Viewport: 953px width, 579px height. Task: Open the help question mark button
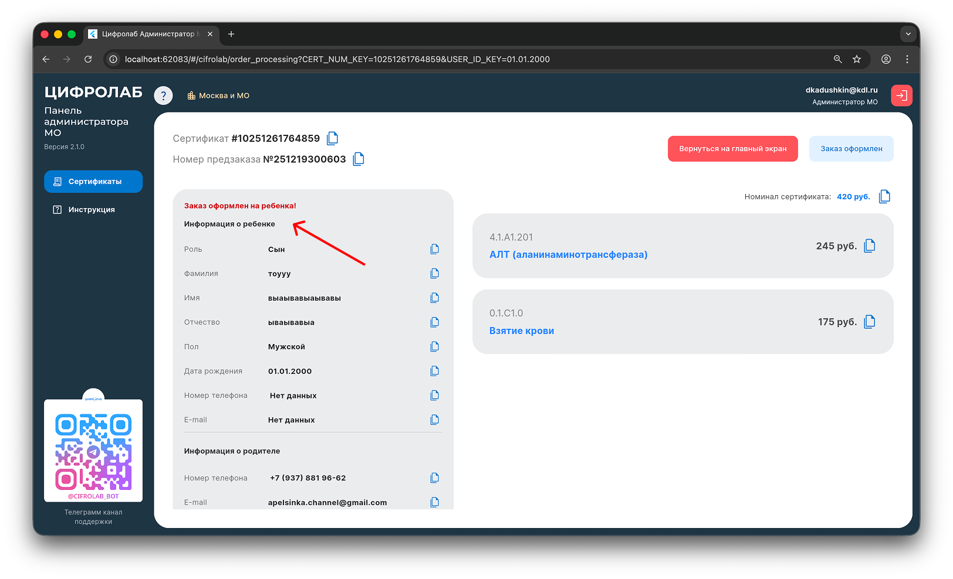click(163, 96)
